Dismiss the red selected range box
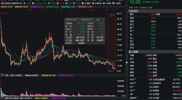182x100 pixels. [114, 15]
